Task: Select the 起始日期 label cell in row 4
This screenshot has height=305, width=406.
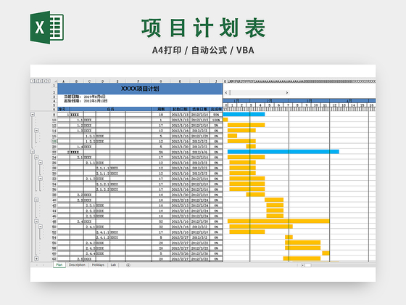Action: (x=72, y=101)
